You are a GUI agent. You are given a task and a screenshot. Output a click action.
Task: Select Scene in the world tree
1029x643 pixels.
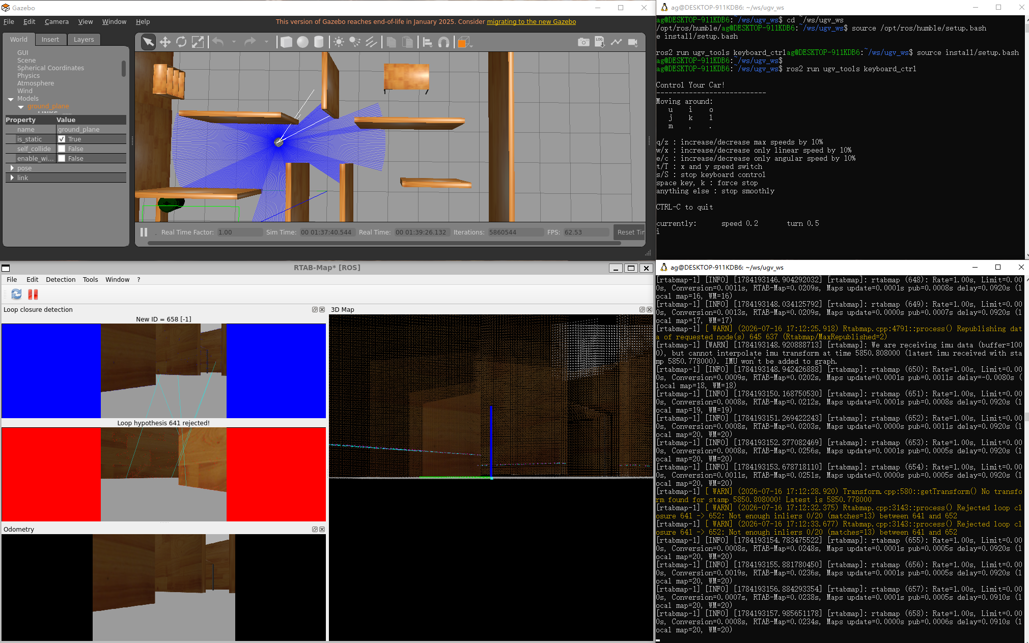[26, 60]
